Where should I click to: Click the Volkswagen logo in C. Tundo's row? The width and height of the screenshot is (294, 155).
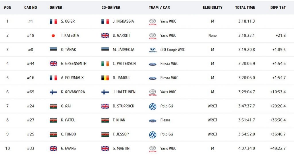pos(153,135)
